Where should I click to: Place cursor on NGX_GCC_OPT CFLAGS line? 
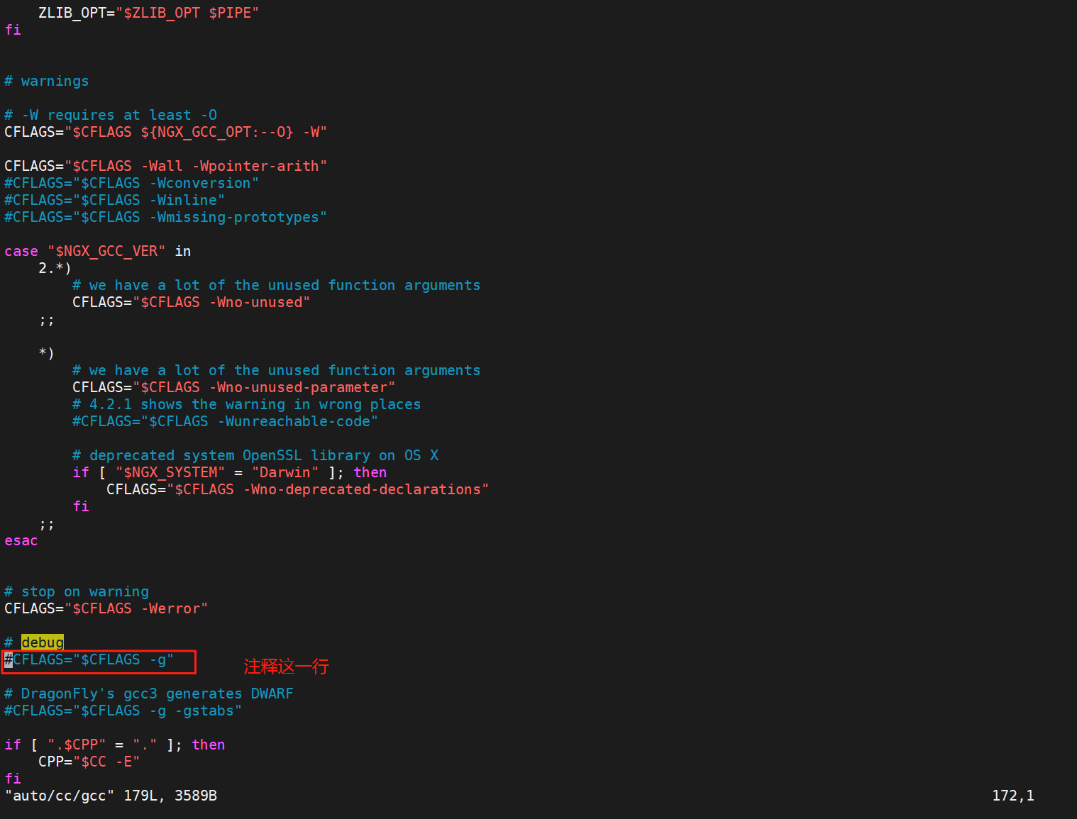tap(165, 132)
